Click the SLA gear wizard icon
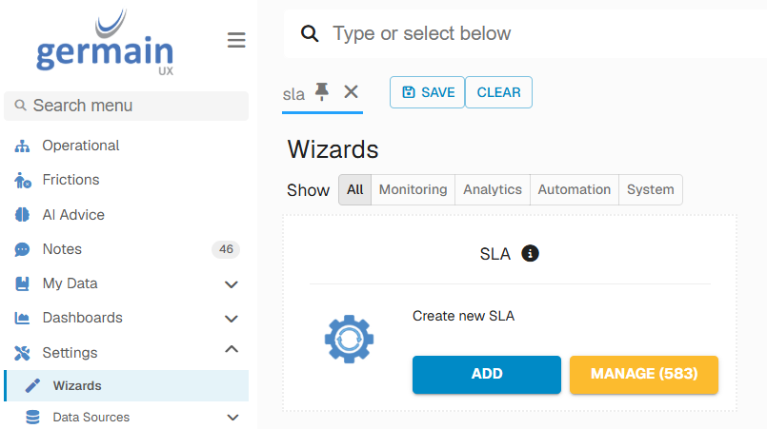 coord(349,339)
